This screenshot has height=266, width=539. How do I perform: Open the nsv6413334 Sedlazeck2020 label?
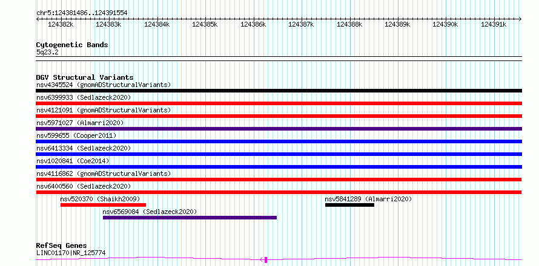coord(84,148)
